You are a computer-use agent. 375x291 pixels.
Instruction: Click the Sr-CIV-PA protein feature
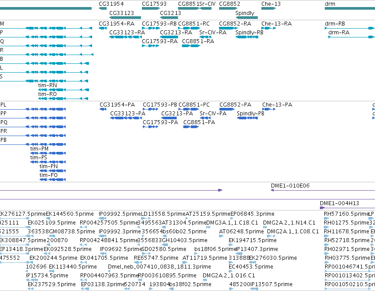205,118
